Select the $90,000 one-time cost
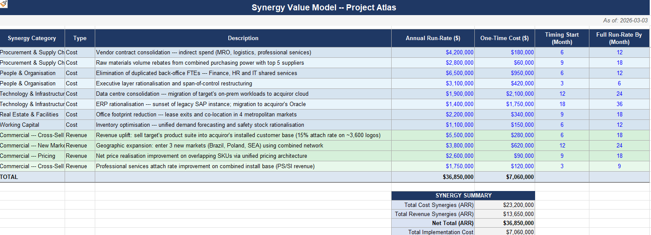 point(505,156)
